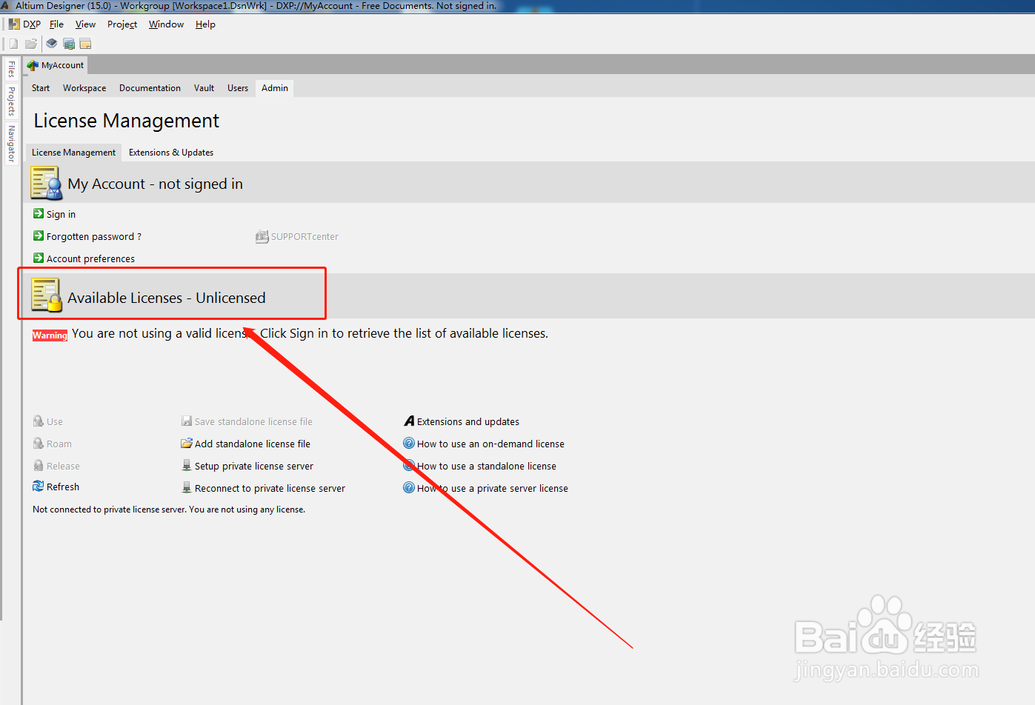
Task: Click the help icon beside private server license
Action: pos(409,488)
